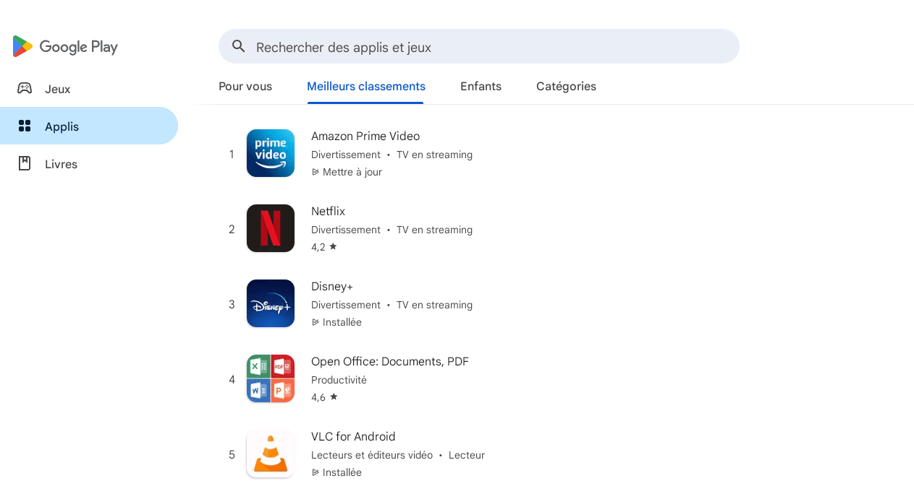The image size is (914, 481).
Task: Click Lecteurs et éditeurs vidéo text
Action: coord(372,455)
